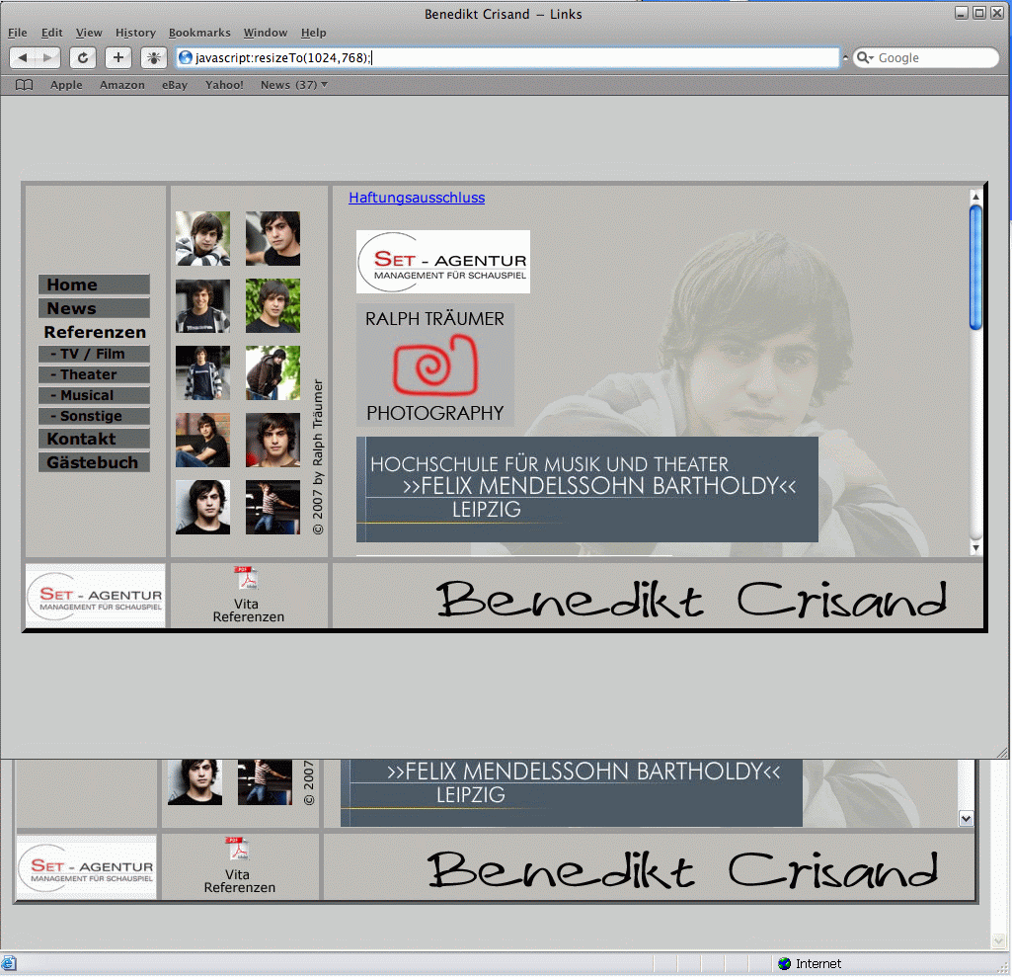The image size is (1012, 977).
Task: Click the bug report icon
Action: [153, 58]
